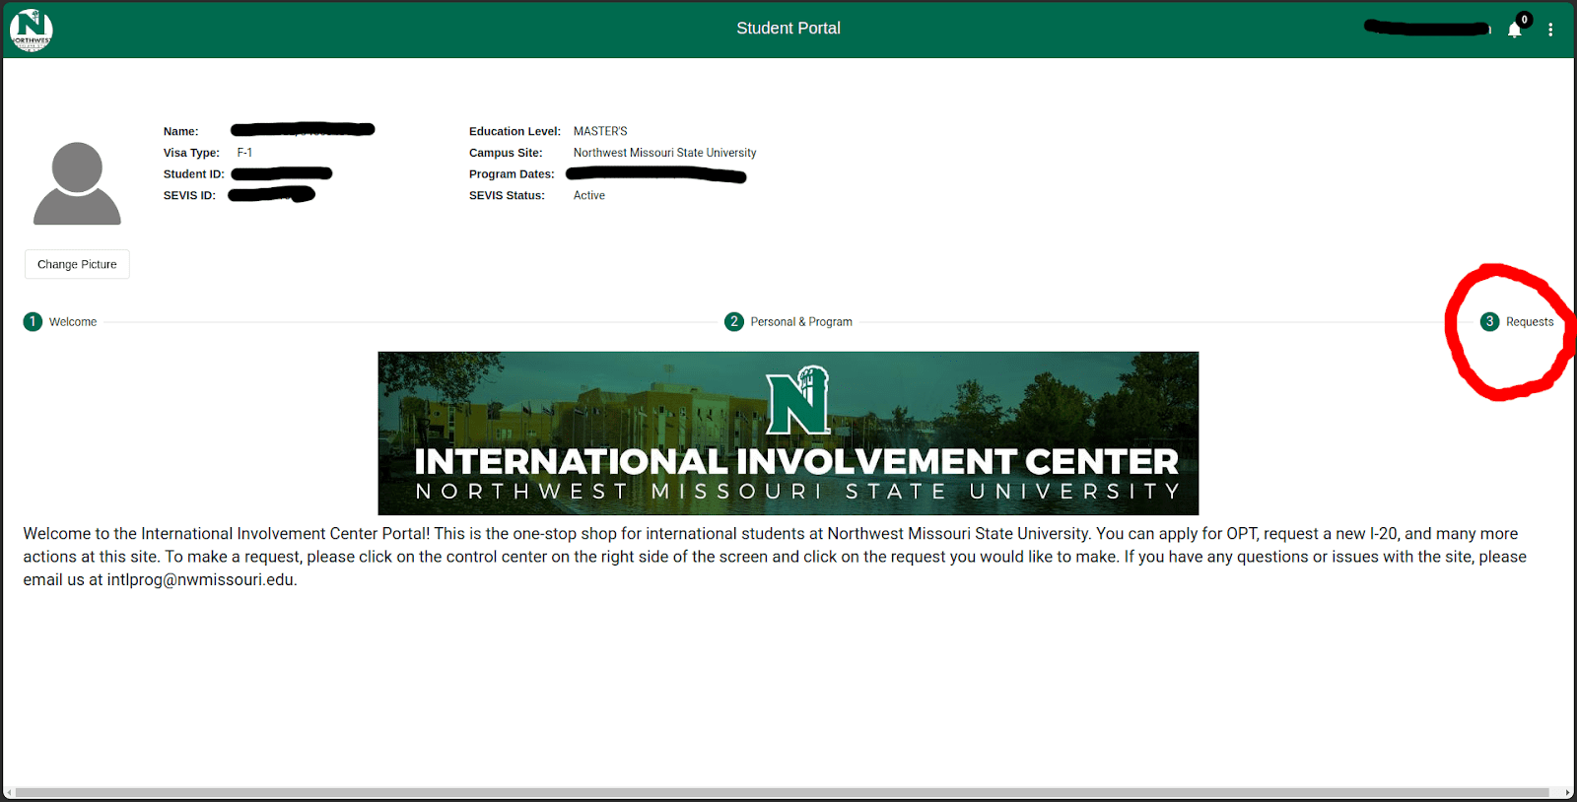
Task: Click the intlprog@nwmissouri.edu email text
Action: [x=200, y=579]
